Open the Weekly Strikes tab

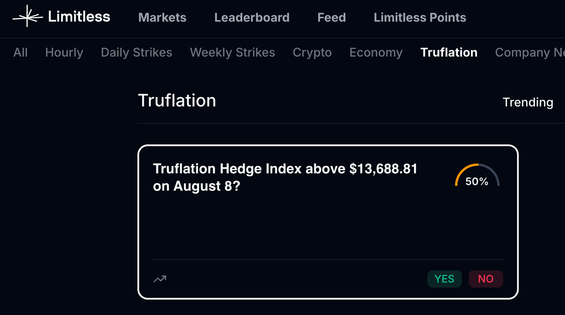pyautogui.click(x=232, y=53)
